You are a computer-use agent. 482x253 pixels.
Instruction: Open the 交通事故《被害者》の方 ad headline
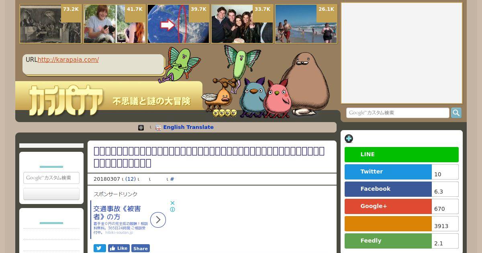pos(117,213)
